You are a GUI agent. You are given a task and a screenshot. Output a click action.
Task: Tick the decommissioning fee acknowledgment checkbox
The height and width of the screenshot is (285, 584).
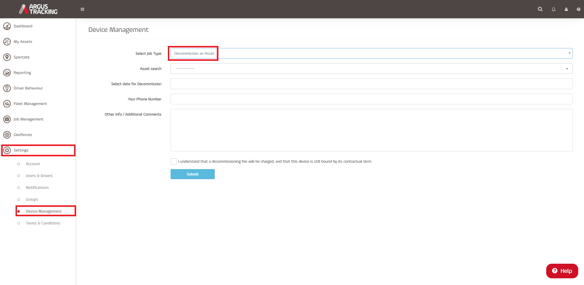(174, 162)
